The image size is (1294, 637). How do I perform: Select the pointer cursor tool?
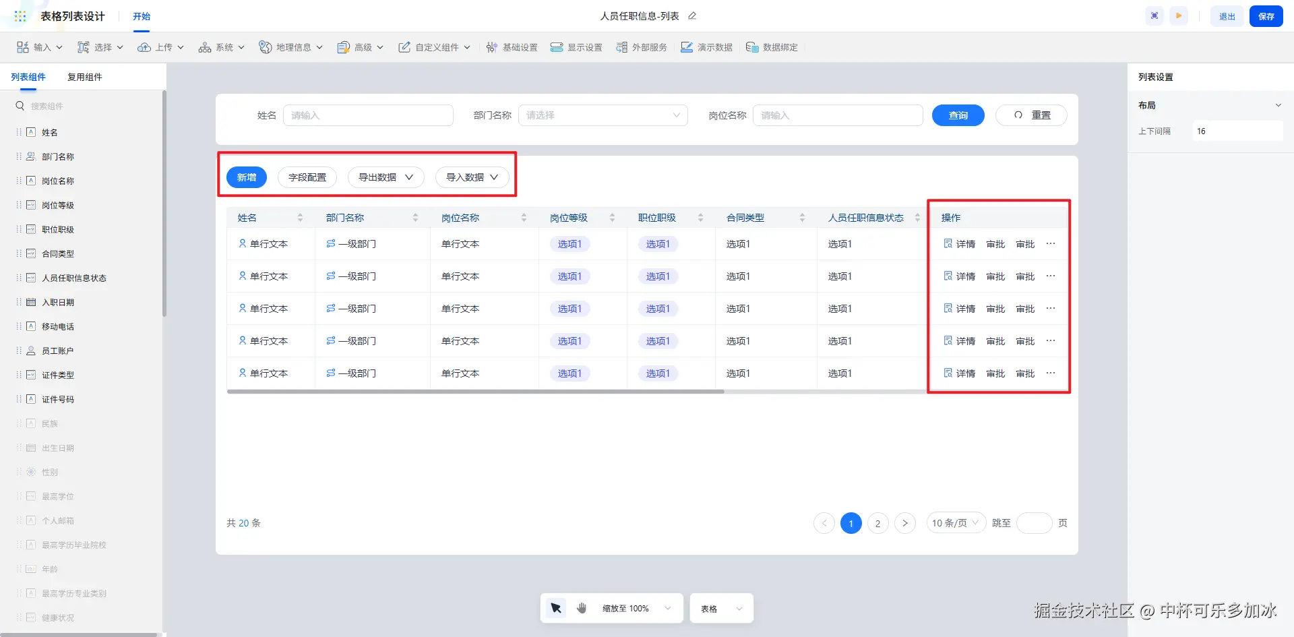556,608
